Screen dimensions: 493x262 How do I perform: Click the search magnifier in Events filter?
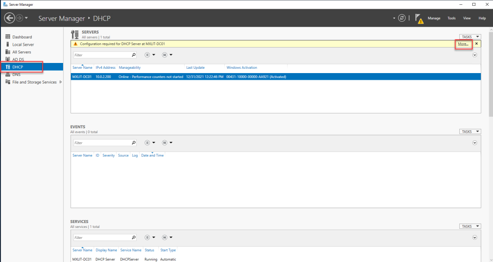(134, 143)
